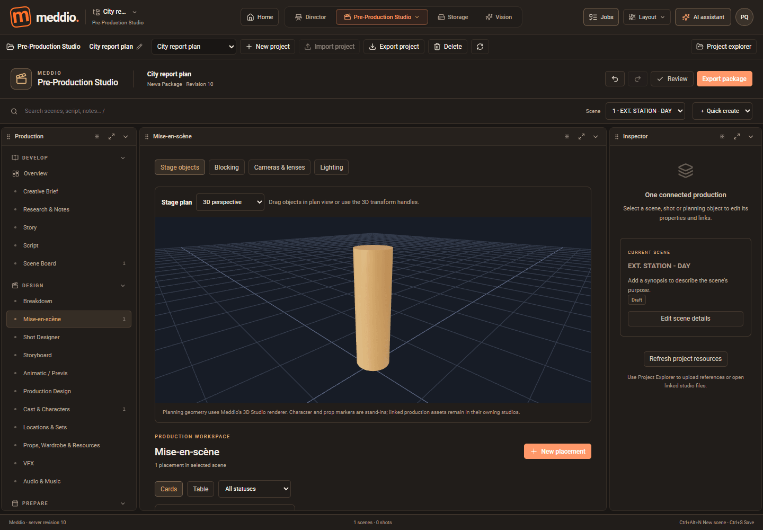The image size is (763, 530).
Task: Open the Jobs list
Action: pyautogui.click(x=601, y=17)
